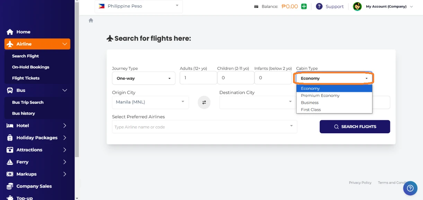This screenshot has width=423, height=200.
Task: Click the My Account avatar image
Action: tap(357, 6)
